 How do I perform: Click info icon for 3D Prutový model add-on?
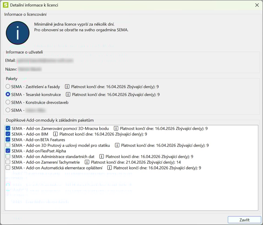click(x=117, y=145)
